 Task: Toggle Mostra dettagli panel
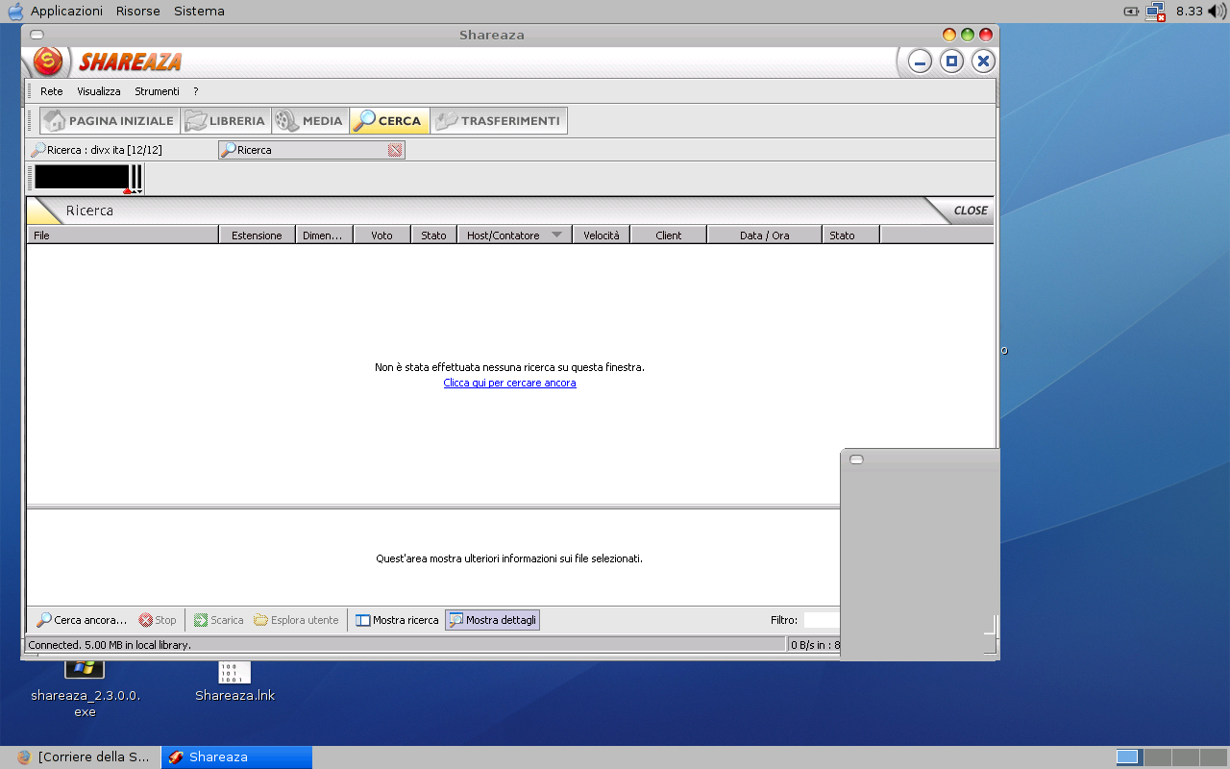[x=492, y=620]
